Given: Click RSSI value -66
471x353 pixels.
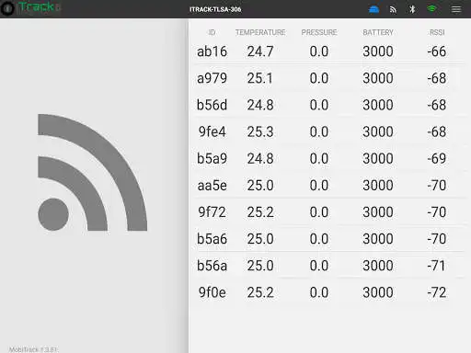Looking at the screenshot, I should [x=437, y=51].
